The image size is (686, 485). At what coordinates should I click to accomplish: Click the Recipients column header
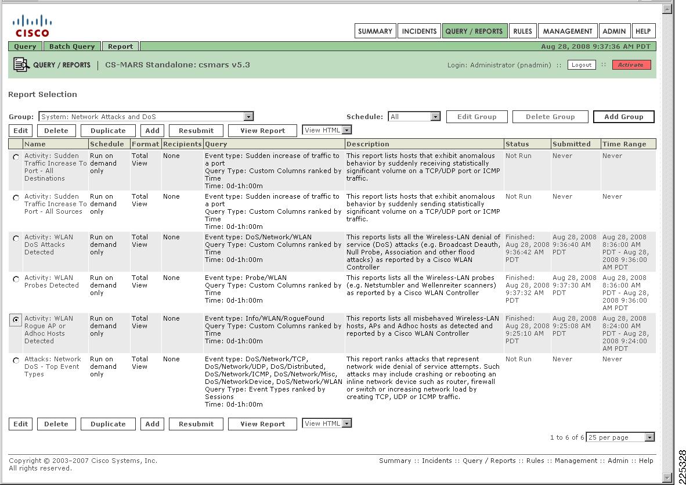pyautogui.click(x=182, y=144)
